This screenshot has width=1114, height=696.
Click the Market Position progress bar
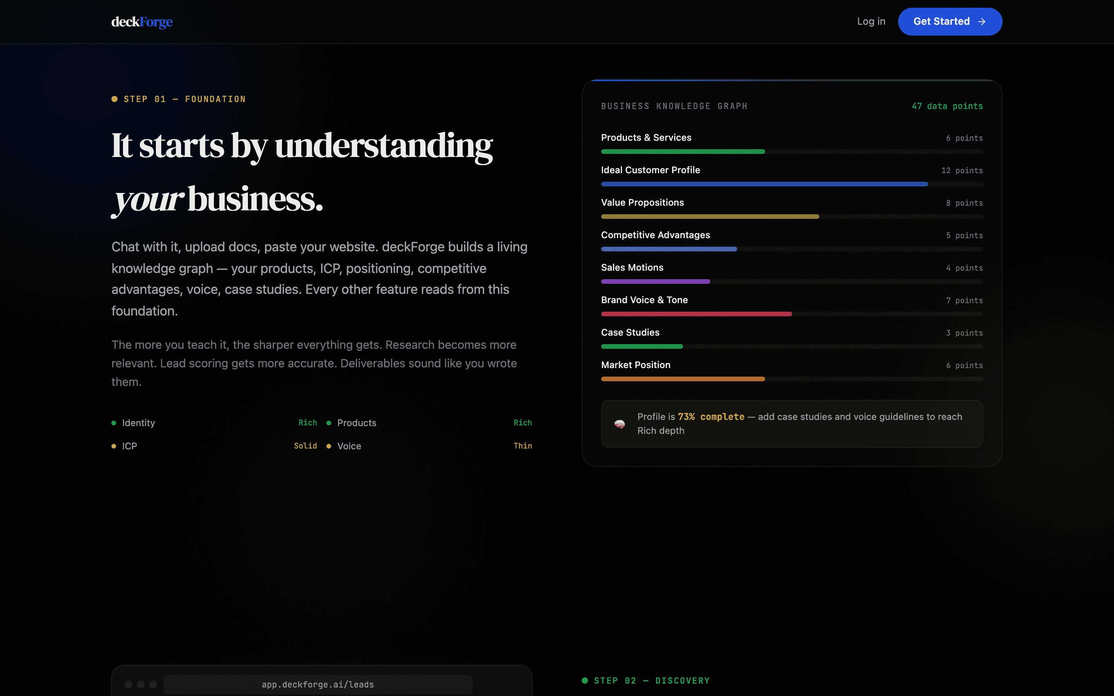point(792,379)
